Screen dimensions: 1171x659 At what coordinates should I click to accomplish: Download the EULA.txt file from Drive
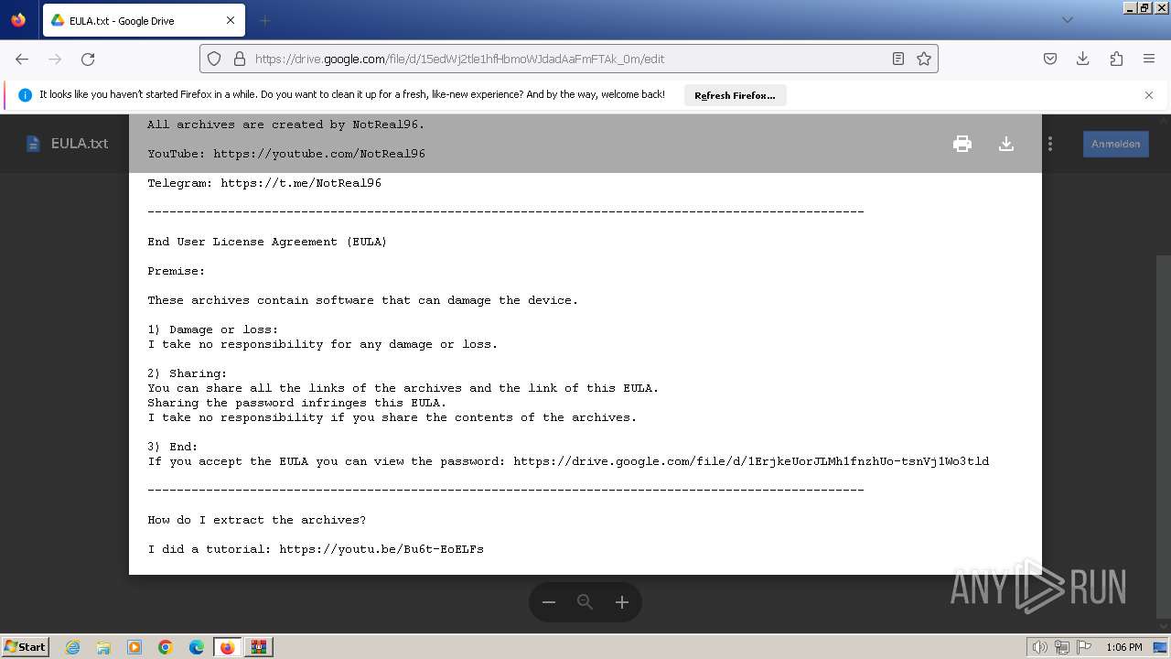tap(1005, 144)
